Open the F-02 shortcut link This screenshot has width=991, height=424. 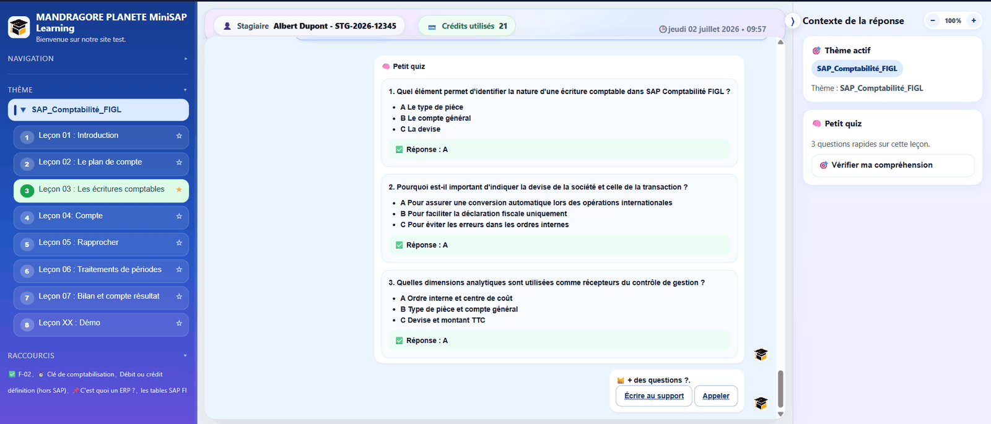point(24,374)
